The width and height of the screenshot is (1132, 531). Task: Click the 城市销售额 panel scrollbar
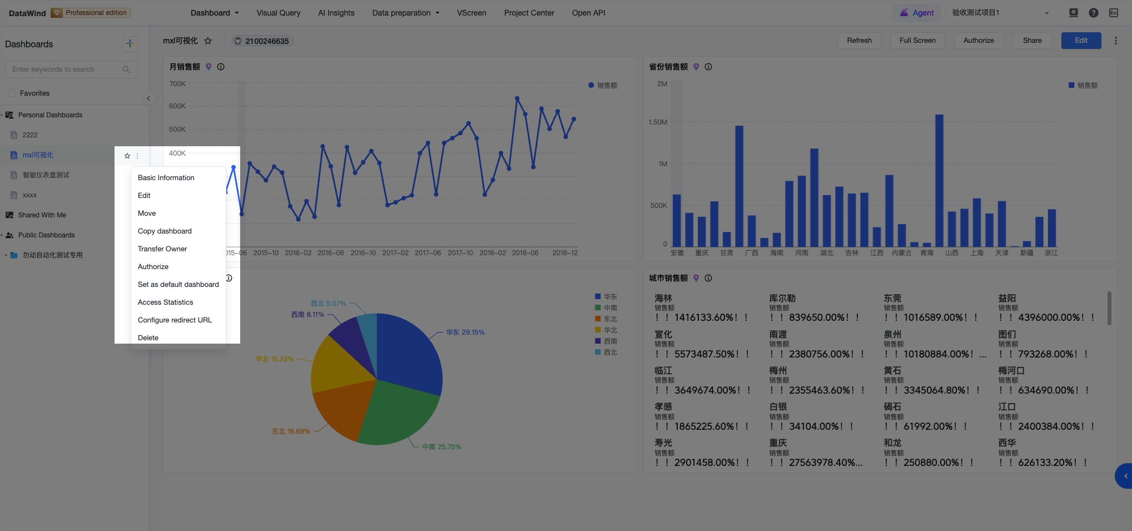tap(1109, 308)
